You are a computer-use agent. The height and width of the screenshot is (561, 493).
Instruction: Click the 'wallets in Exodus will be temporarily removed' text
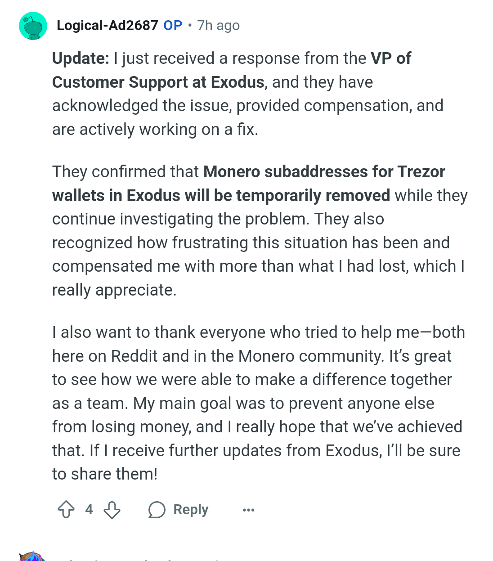point(221,196)
